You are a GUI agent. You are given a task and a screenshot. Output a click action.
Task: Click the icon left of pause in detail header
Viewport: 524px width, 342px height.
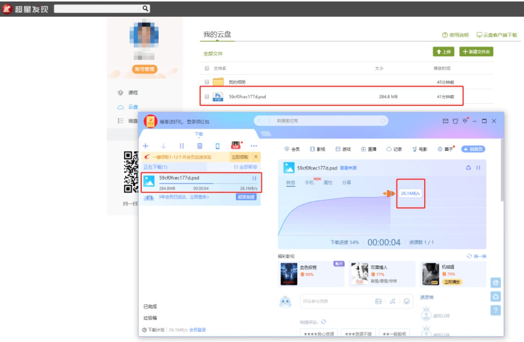(x=468, y=168)
